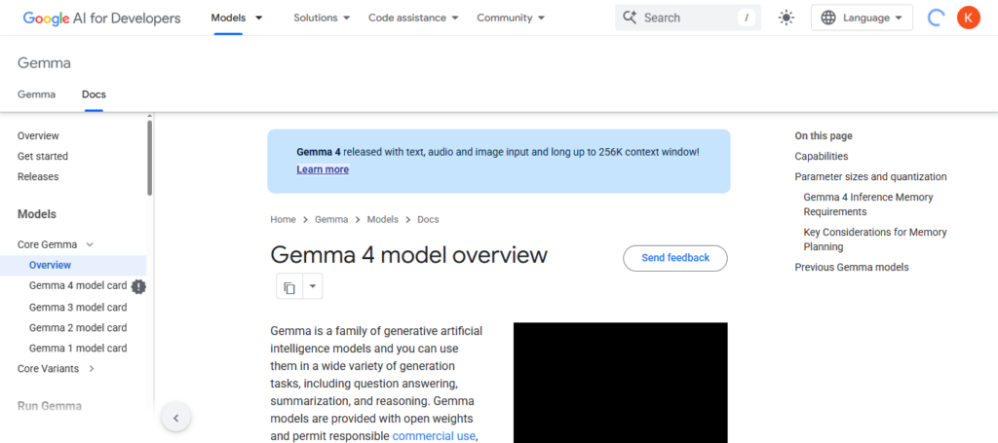Viewport: 998px width, 443px height.
Task: Click the Run Gemma sidebar heading
Action: [x=50, y=405]
